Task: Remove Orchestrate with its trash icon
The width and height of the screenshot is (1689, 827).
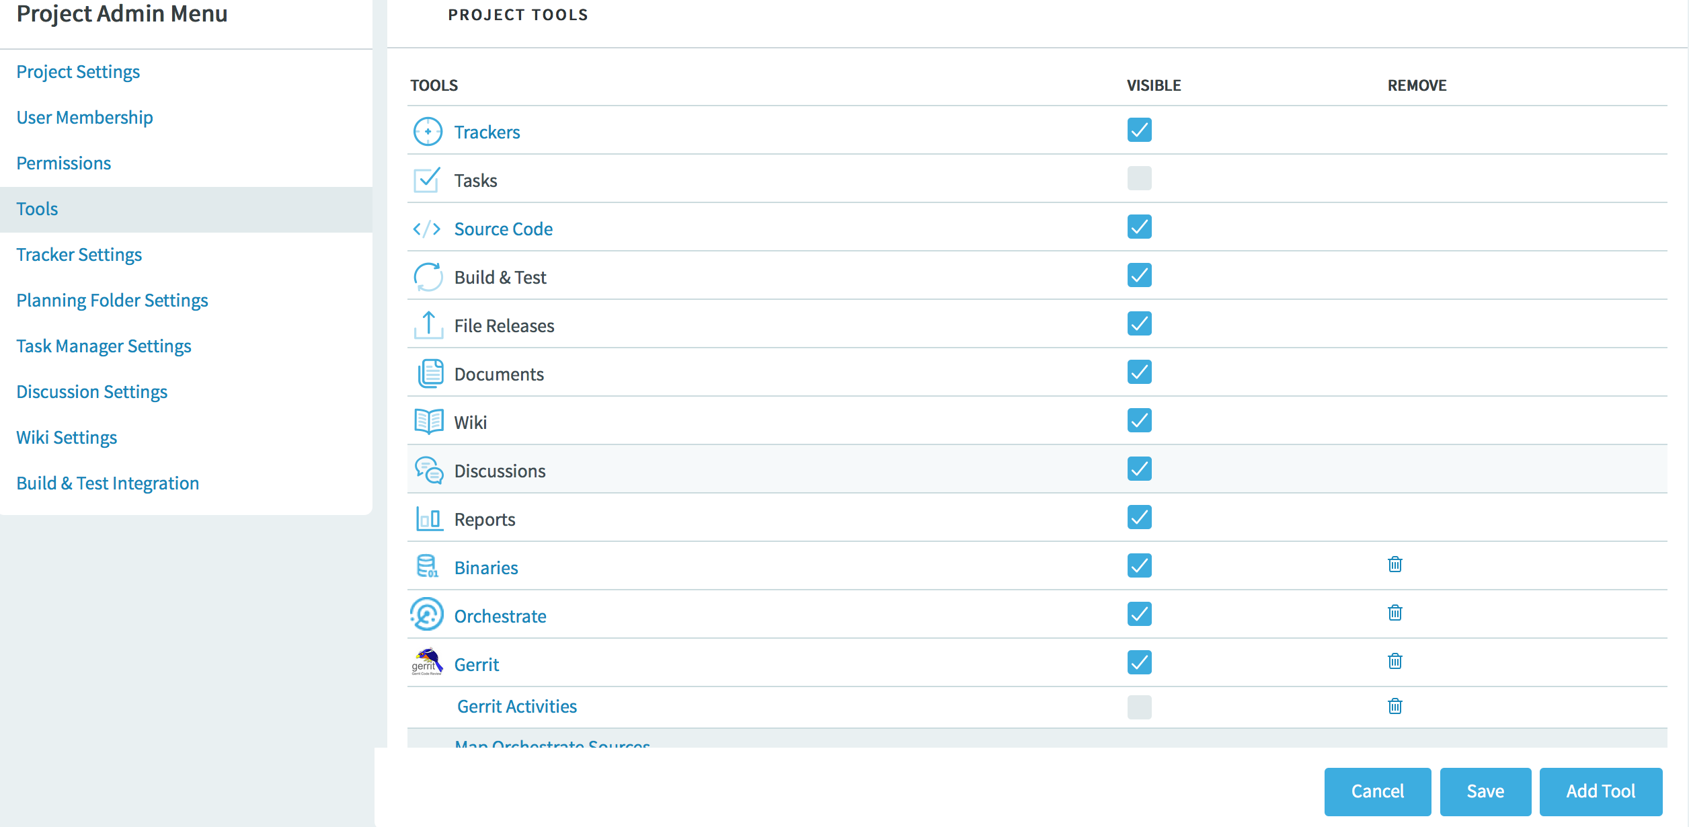Action: pyautogui.click(x=1395, y=613)
